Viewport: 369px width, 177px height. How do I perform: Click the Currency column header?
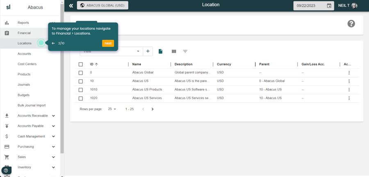tap(224, 64)
